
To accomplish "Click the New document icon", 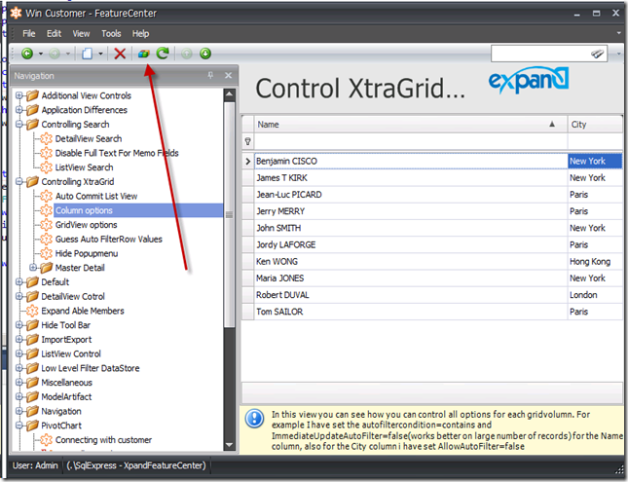I will [87, 54].
